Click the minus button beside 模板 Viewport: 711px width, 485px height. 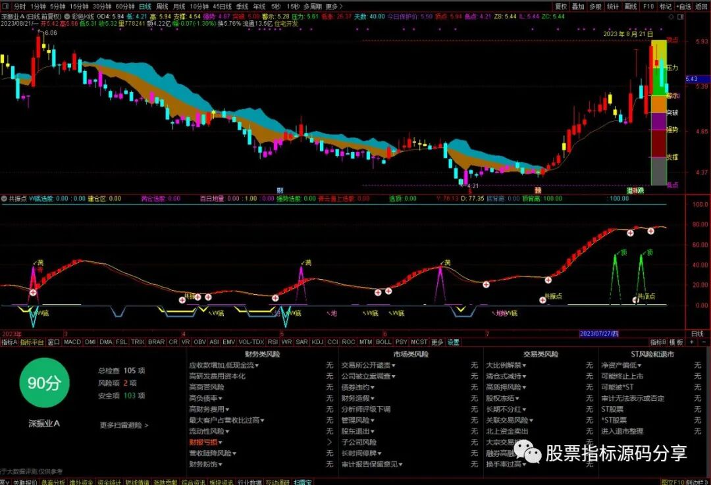(x=703, y=342)
